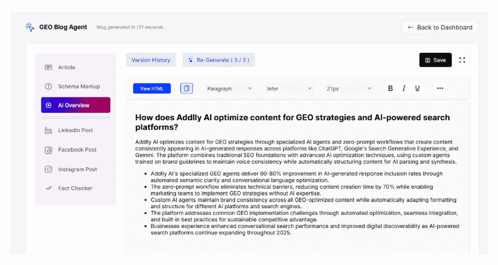Click the Schema Markup question-mark icon
The image size is (498, 265).
click(48, 86)
